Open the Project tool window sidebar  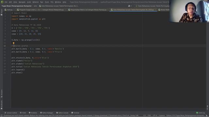click(x=2, y=12)
